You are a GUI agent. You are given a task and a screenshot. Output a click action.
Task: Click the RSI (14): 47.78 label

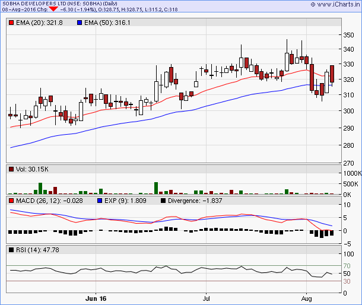point(37,250)
